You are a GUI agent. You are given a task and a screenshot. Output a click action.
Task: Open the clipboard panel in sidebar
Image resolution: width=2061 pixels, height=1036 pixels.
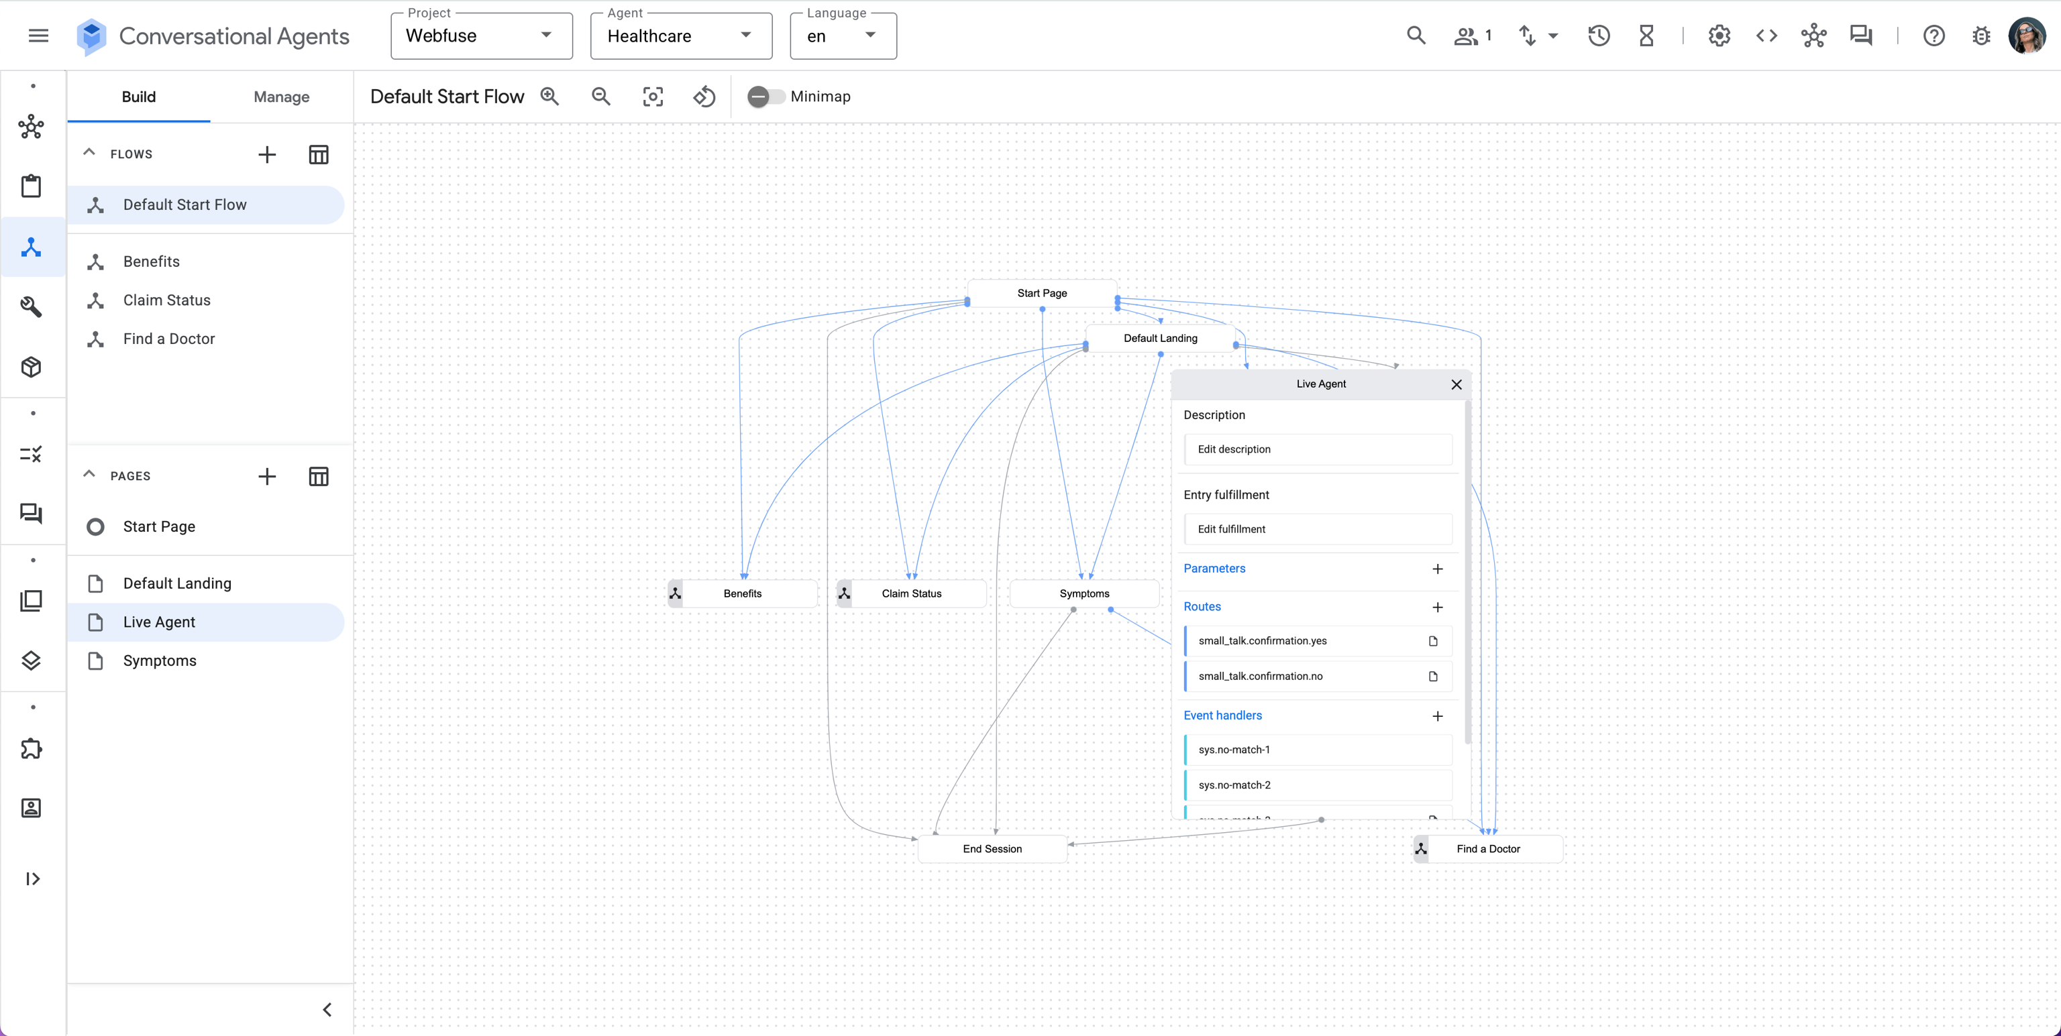pos(32,186)
